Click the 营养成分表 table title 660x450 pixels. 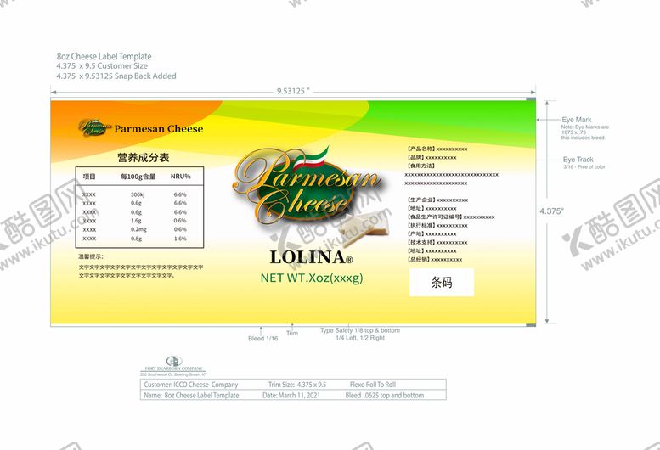point(143,158)
